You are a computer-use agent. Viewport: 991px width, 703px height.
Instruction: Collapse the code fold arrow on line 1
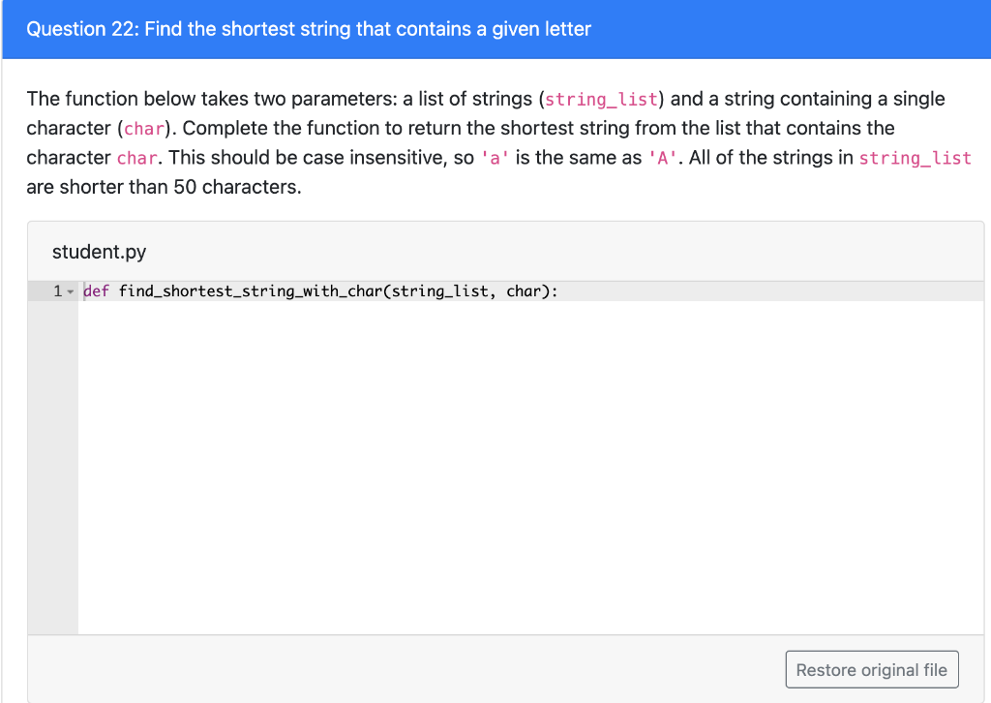pos(70,291)
